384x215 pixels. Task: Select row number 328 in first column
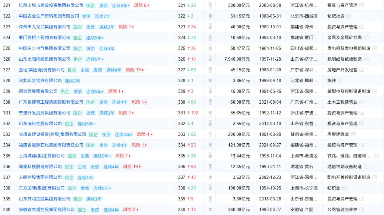(7, 81)
